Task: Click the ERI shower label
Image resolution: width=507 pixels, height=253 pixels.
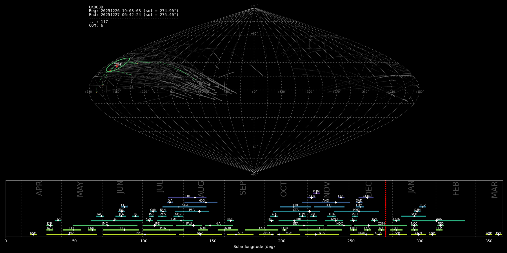Action: (188, 196)
